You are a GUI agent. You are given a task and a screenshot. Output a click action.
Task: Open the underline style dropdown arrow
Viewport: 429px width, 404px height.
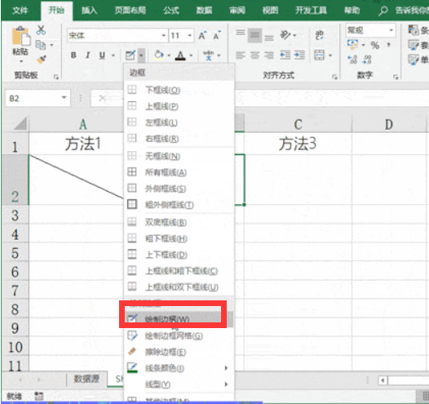click(113, 55)
